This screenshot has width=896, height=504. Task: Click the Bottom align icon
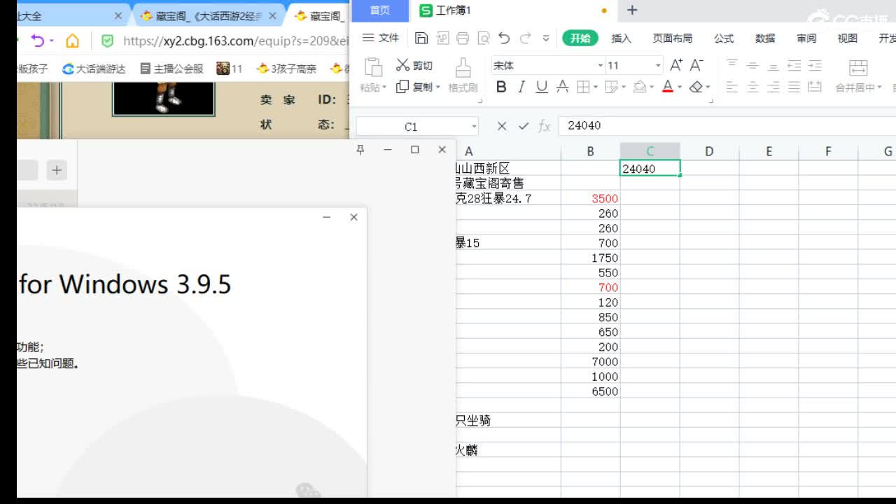coord(773,65)
